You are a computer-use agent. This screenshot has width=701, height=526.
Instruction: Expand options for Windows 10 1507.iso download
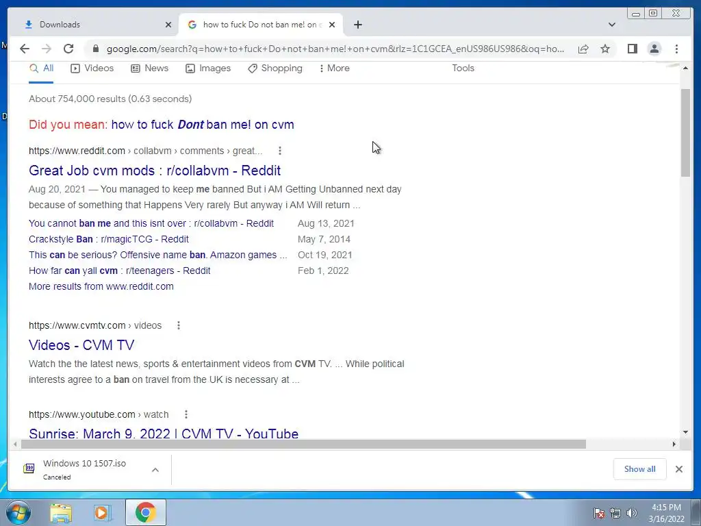coord(155,470)
